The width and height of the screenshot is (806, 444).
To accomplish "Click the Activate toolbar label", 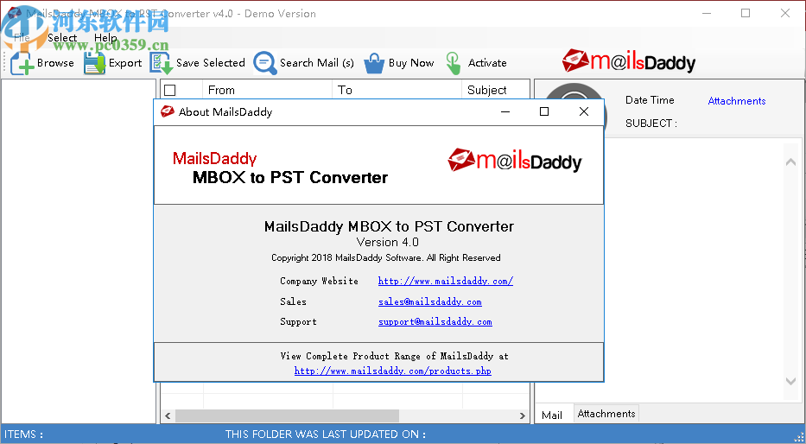I will click(x=487, y=63).
